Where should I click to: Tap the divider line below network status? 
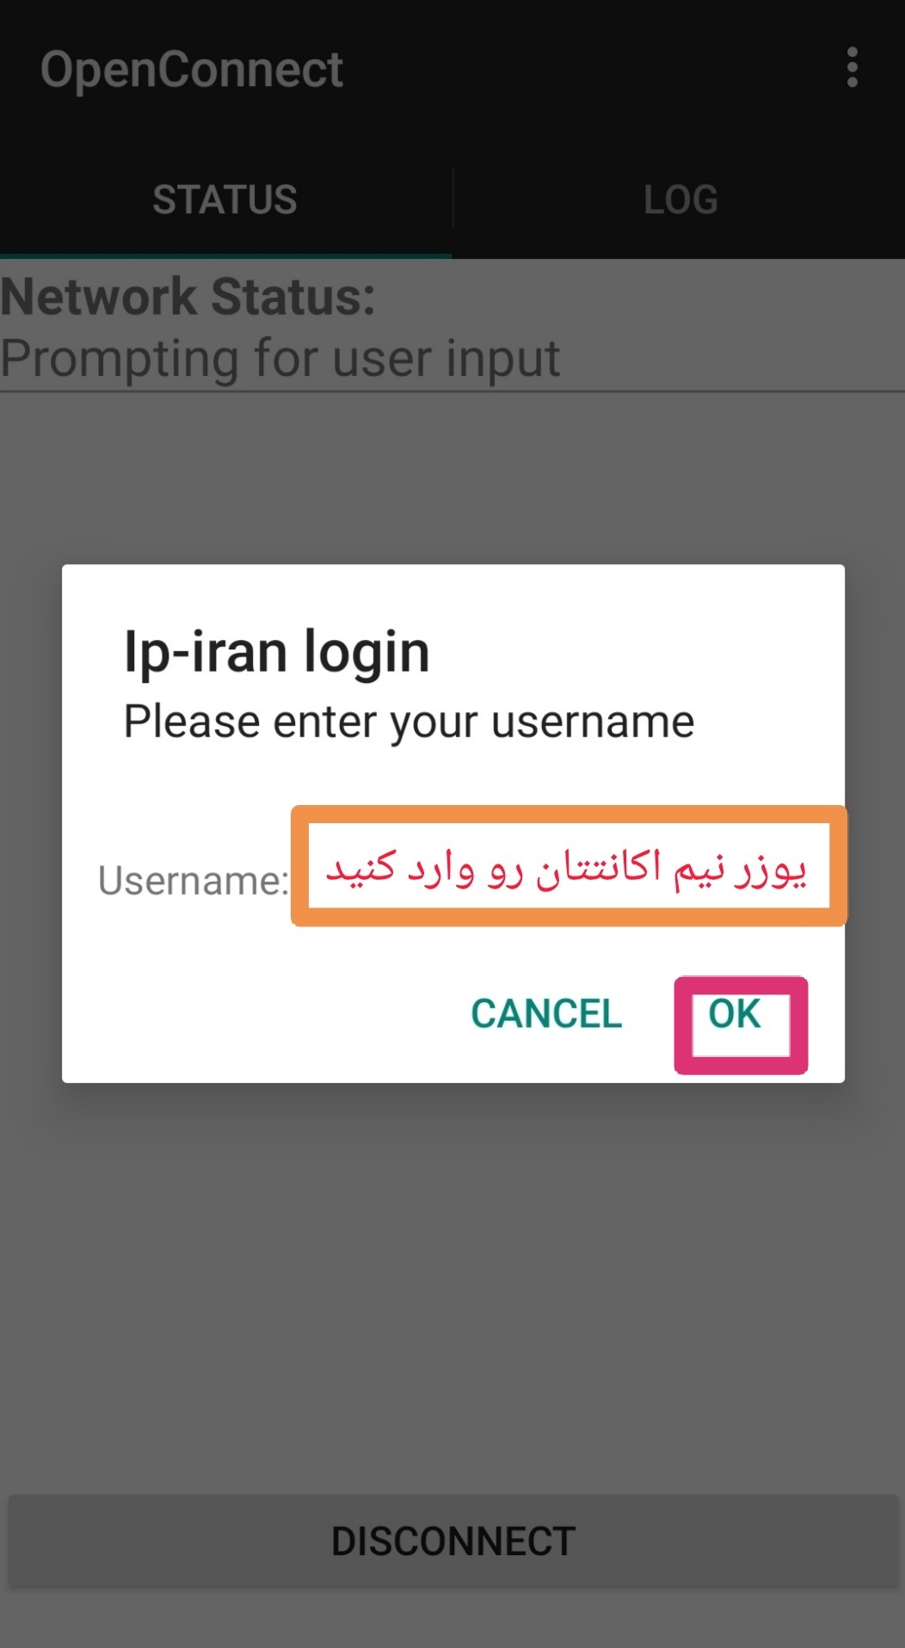click(x=453, y=391)
